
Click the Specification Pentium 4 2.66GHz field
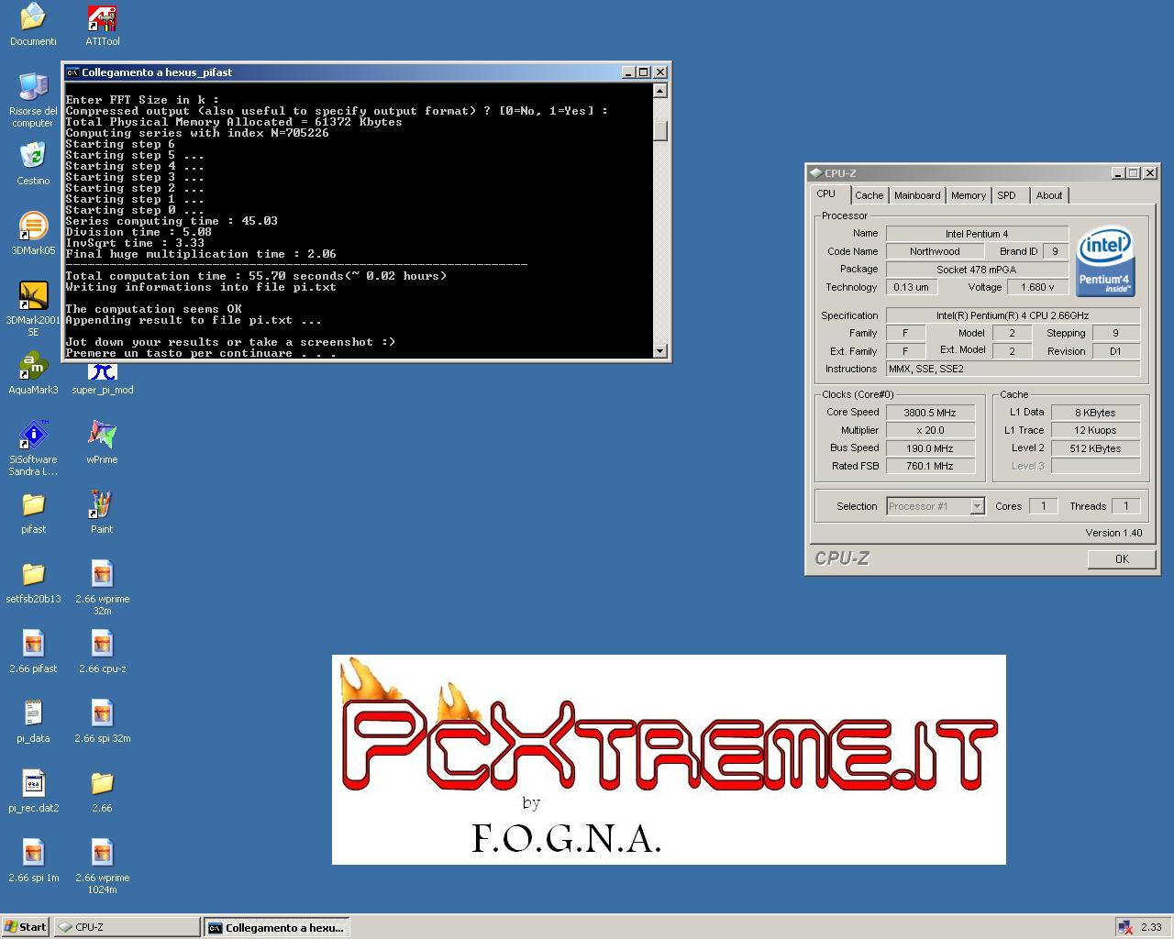[1013, 315]
